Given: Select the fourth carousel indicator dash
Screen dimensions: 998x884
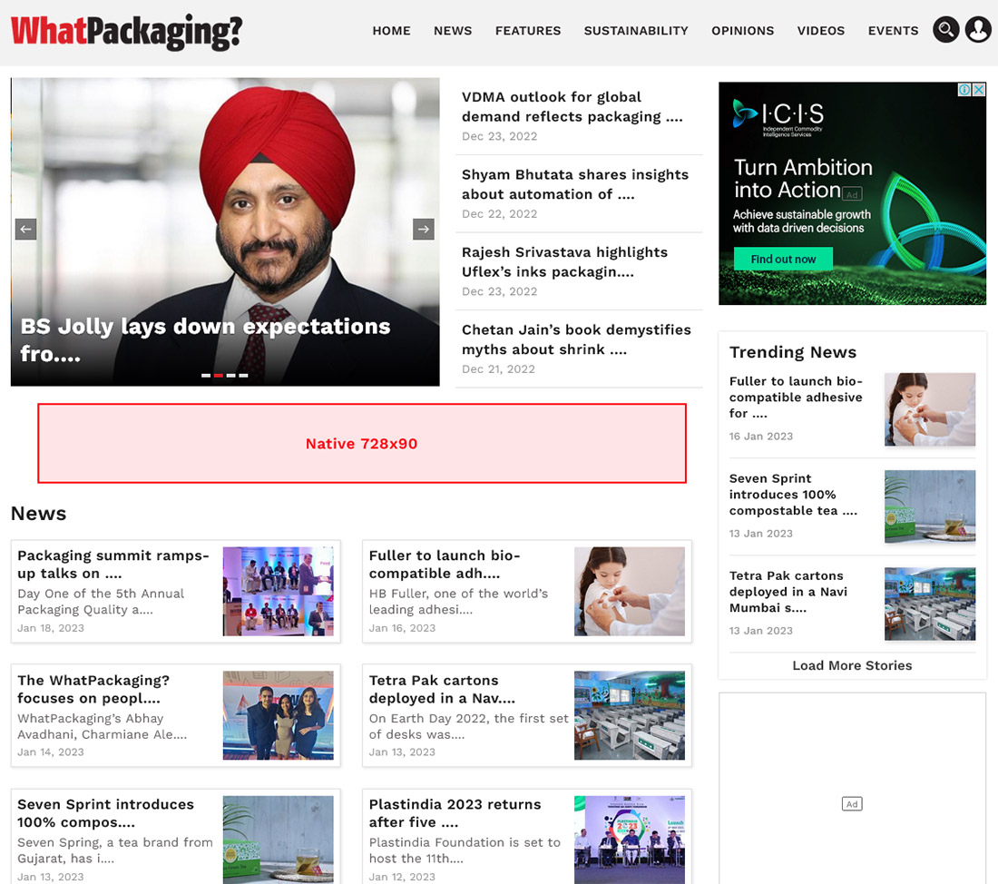Looking at the screenshot, I should [243, 376].
